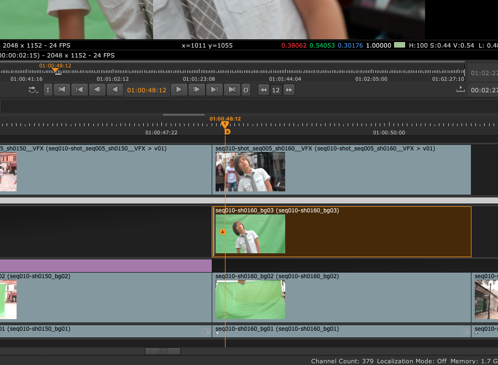Click the orange A tag on bg03 clip

pos(222,232)
